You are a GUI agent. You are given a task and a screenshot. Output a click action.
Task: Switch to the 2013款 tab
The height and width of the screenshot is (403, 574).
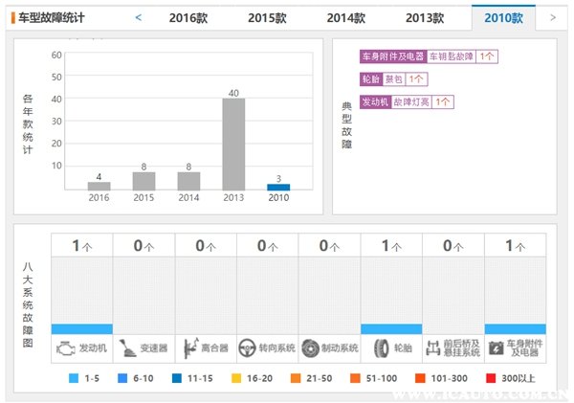425,17
